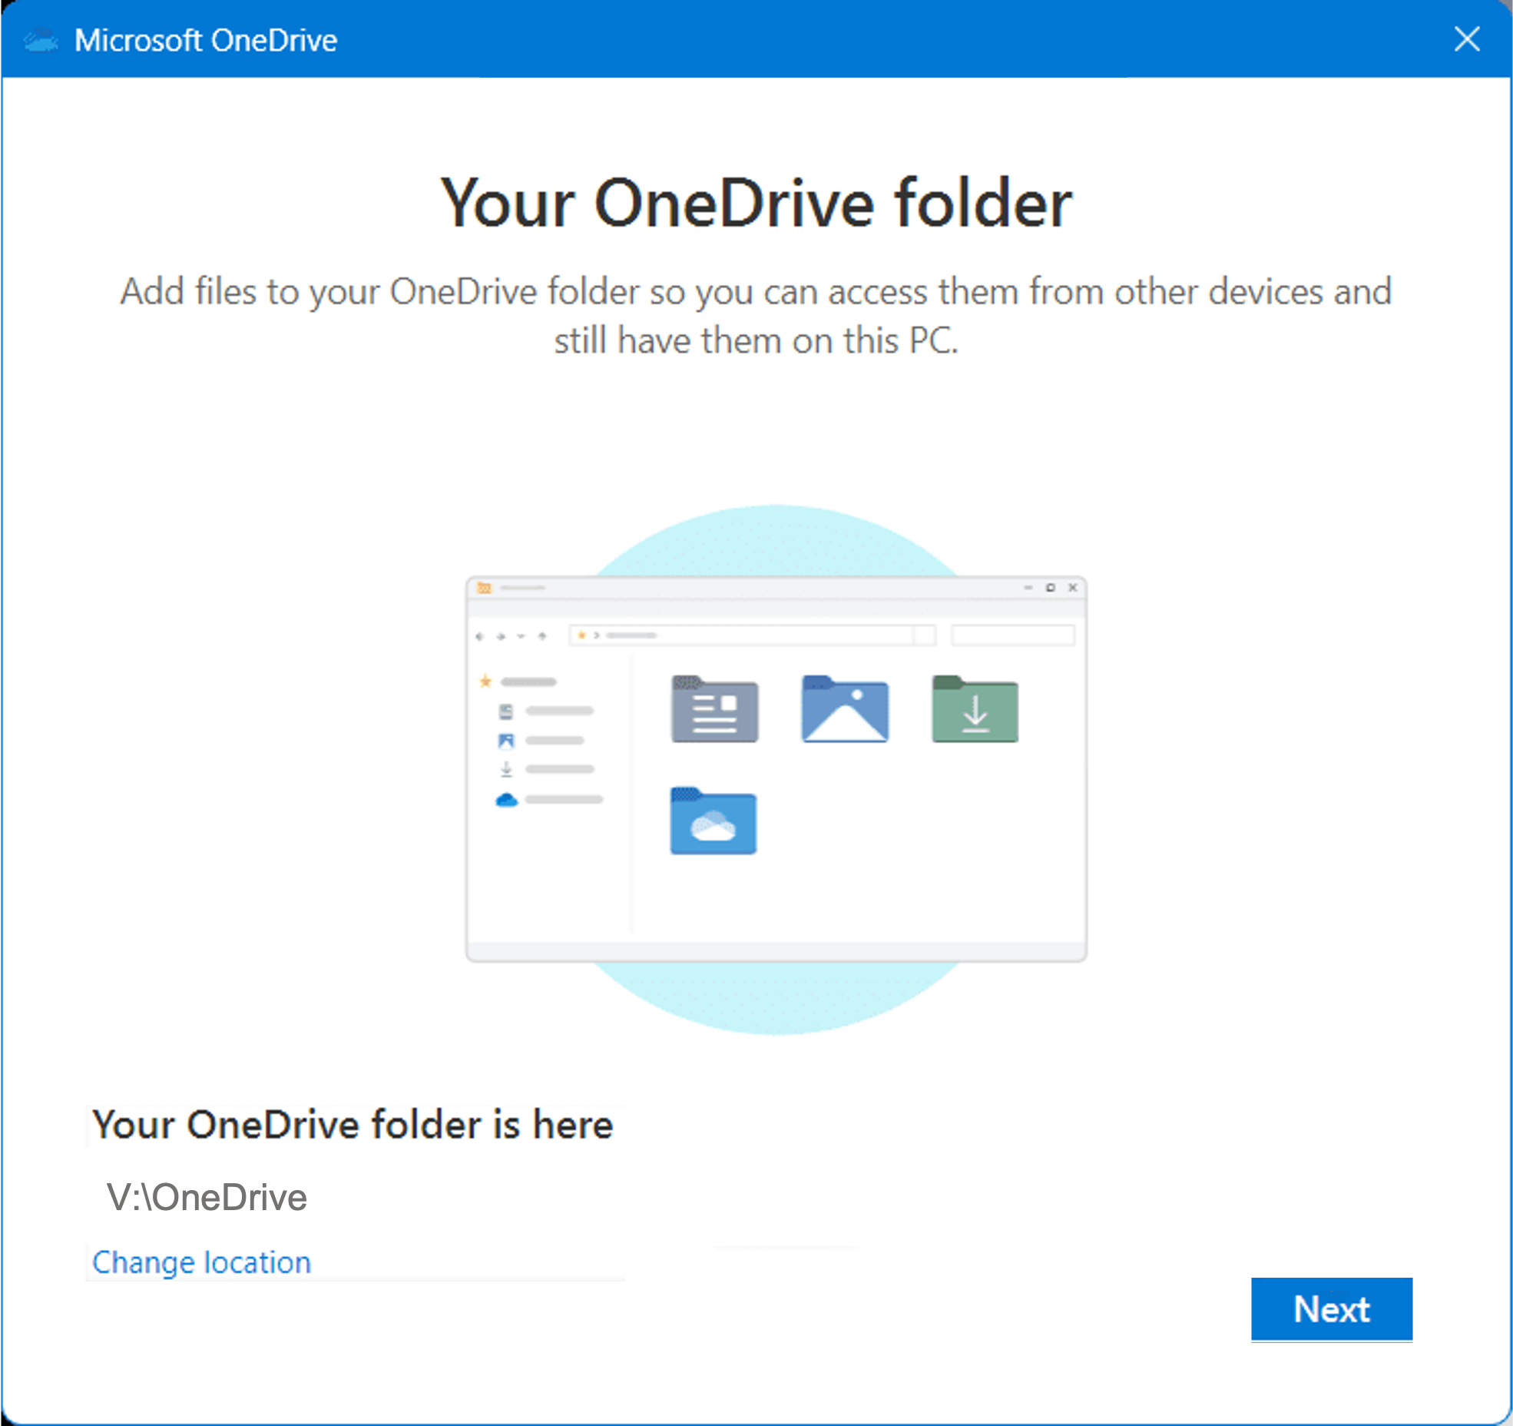Open the green Downloads folder icon
This screenshot has height=1426, width=1513.
(976, 709)
